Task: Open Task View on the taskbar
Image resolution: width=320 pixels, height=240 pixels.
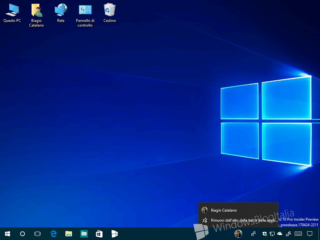Action: click(38, 234)
